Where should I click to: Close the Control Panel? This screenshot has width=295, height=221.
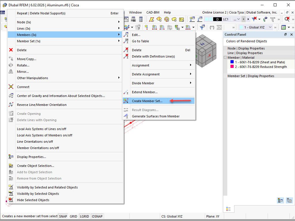292,35
